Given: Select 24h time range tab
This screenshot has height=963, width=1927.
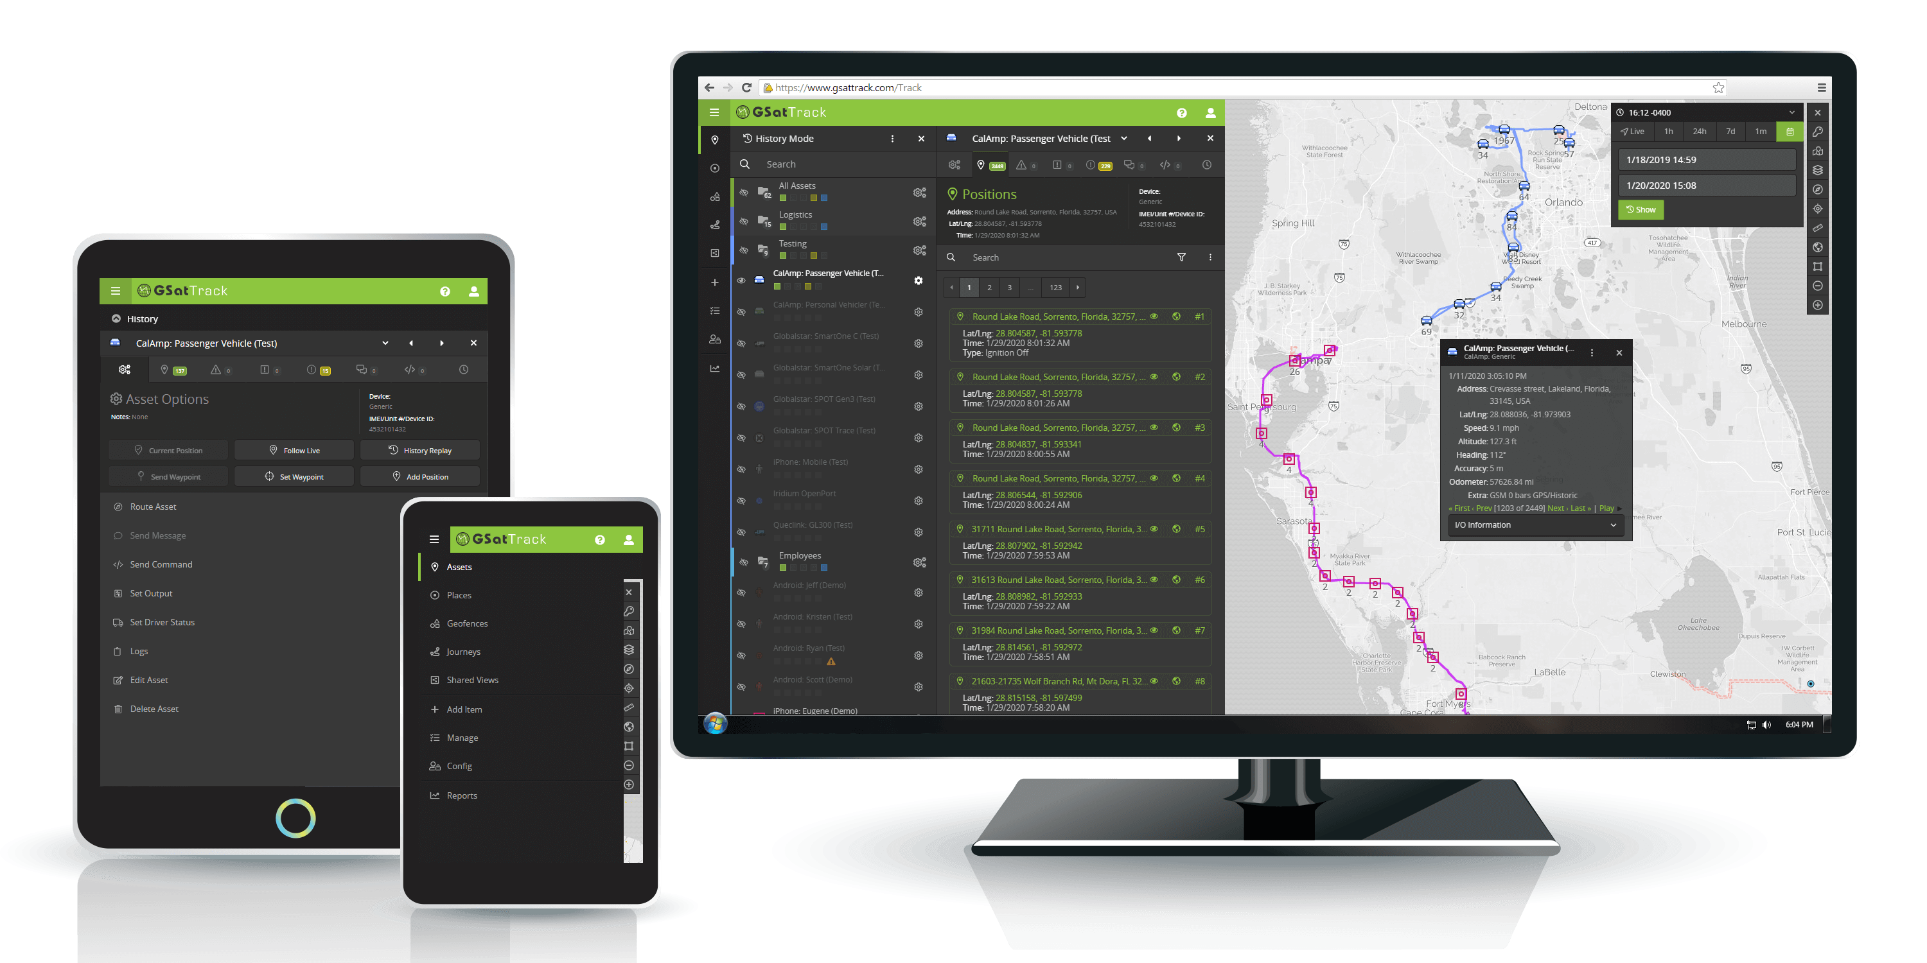Looking at the screenshot, I should coord(1700,132).
